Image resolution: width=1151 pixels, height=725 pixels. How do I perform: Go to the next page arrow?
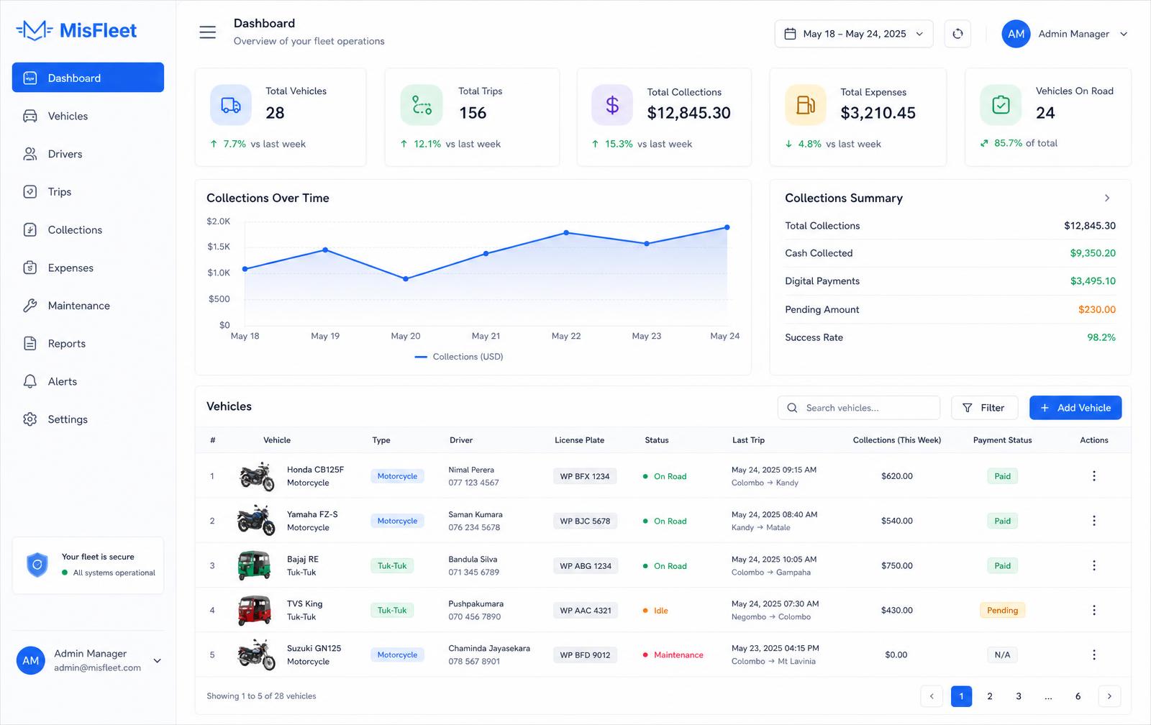pos(1109,696)
